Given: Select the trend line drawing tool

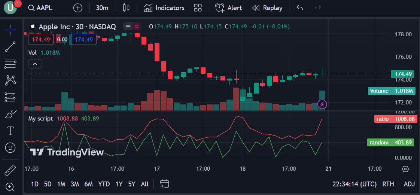Looking at the screenshot, I should (x=10, y=47).
